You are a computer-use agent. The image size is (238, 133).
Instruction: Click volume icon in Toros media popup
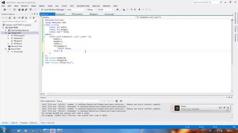(220, 108)
